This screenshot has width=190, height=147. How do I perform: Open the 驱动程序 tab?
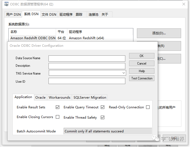click(66, 15)
